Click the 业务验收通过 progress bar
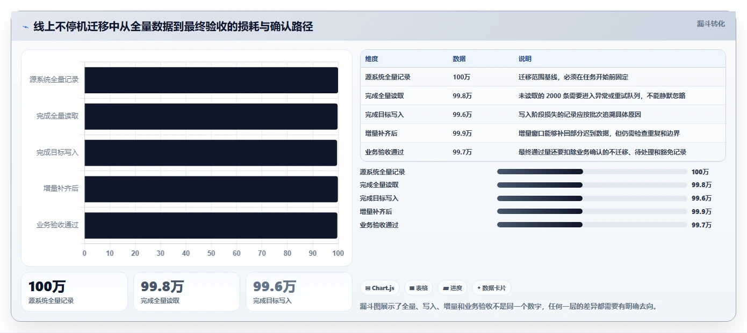Screen dimensions: 747x333 click(x=592, y=225)
